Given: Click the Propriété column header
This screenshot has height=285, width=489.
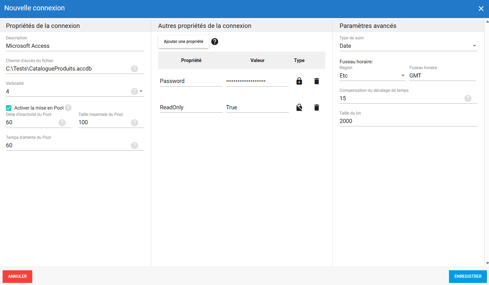Looking at the screenshot, I should coord(191,60).
